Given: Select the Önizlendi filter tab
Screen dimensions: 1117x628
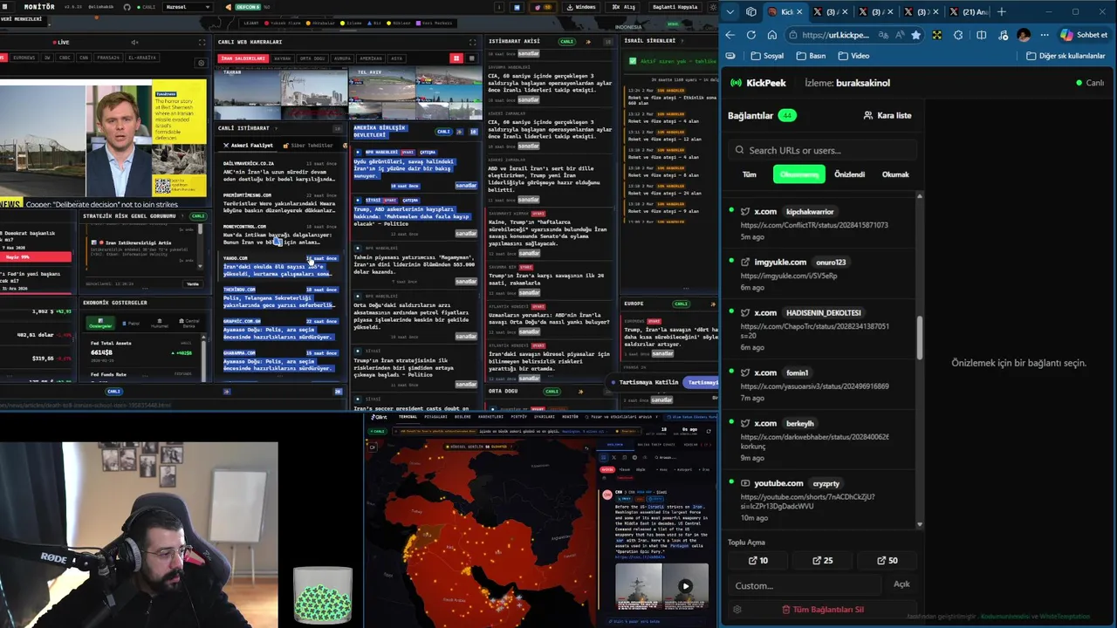Looking at the screenshot, I should 849,174.
